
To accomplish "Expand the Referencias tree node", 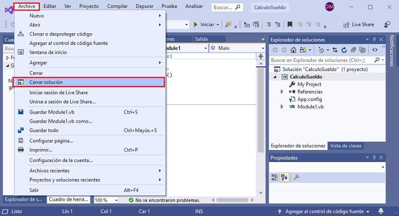I will (282, 92).
